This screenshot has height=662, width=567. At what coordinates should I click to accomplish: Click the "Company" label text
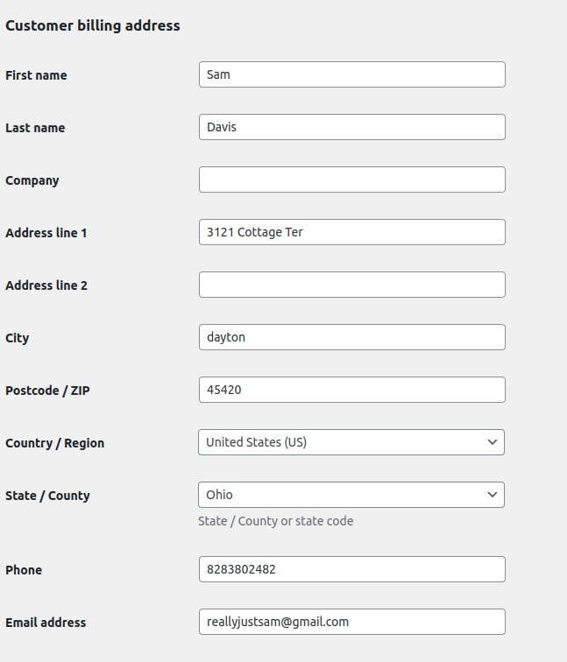32,180
